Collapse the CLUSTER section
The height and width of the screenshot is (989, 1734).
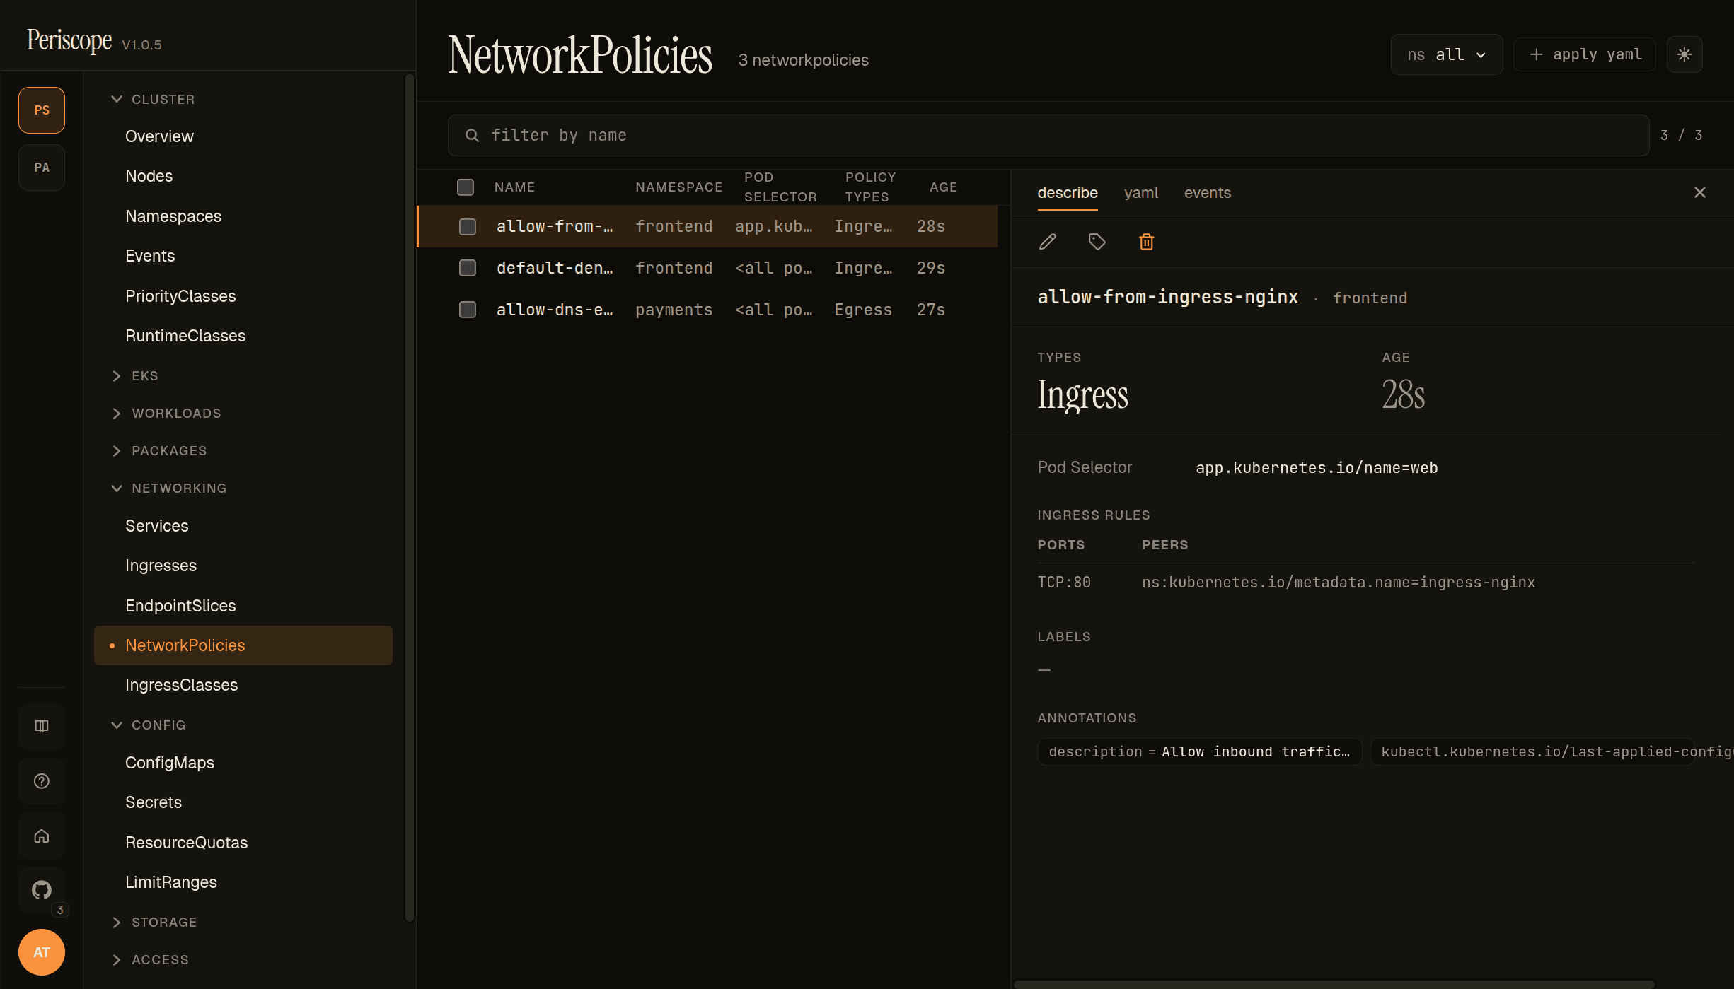click(x=152, y=100)
